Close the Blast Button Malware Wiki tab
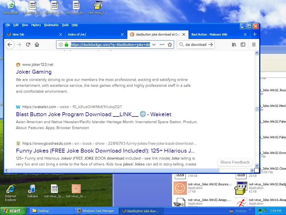 pyautogui.click(x=245, y=34)
